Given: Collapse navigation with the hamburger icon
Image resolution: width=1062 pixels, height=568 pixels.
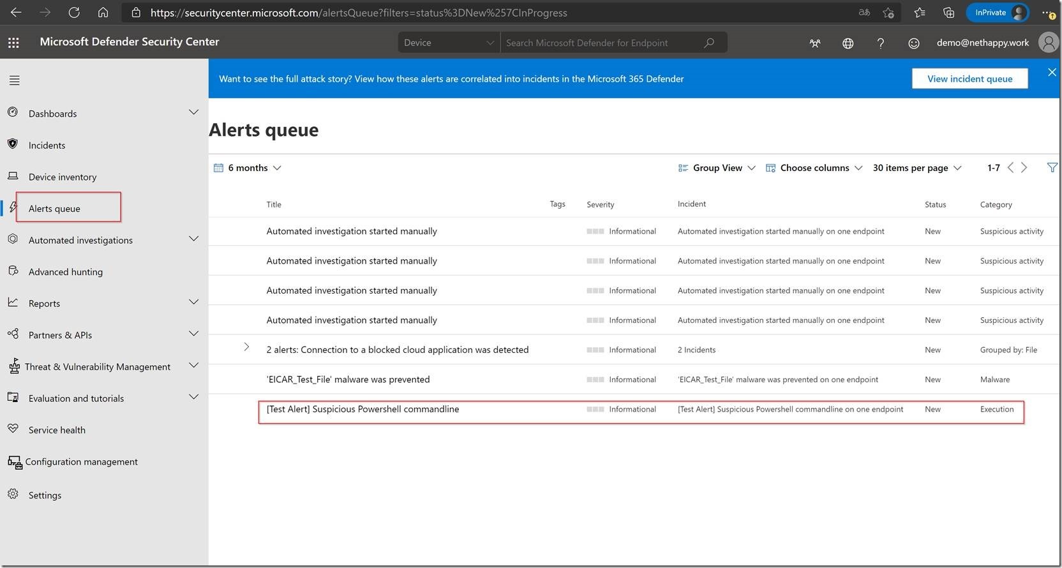Looking at the screenshot, I should pyautogui.click(x=15, y=80).
